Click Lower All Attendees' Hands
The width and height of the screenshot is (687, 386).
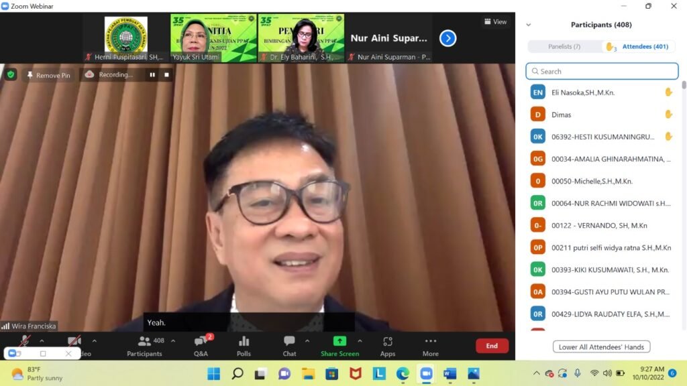click(601, 347)
